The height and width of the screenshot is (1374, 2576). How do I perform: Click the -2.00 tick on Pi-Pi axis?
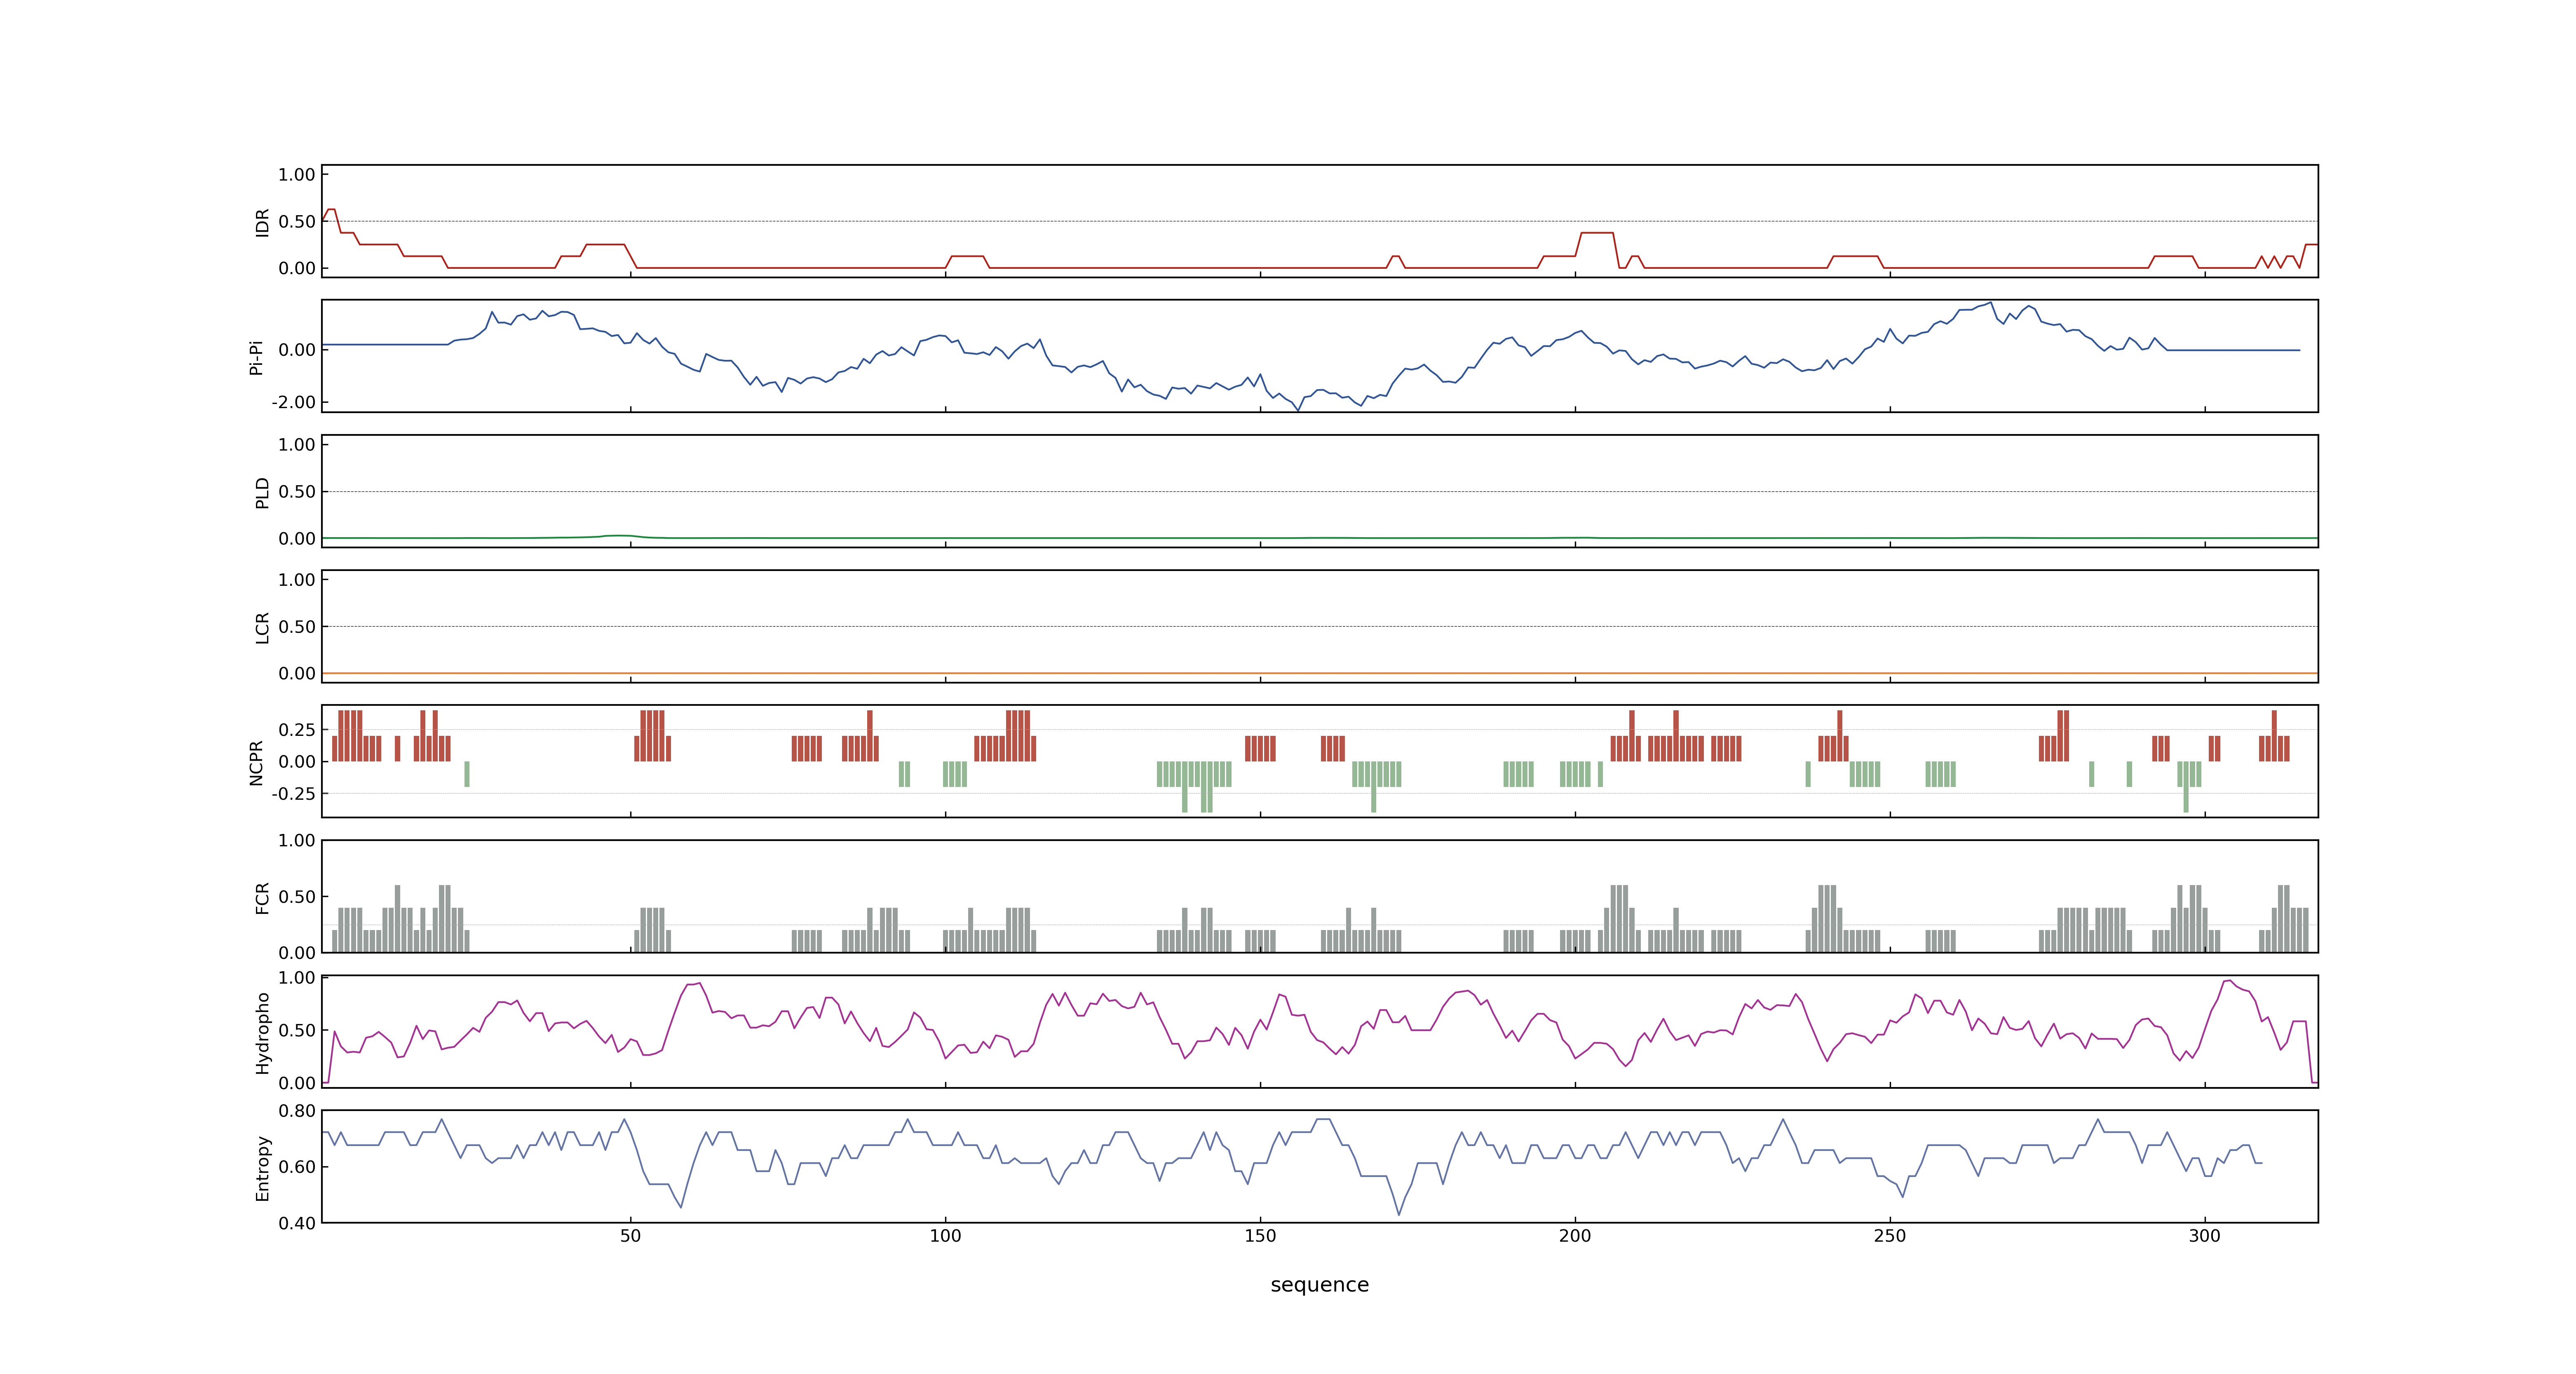[293, 402]
